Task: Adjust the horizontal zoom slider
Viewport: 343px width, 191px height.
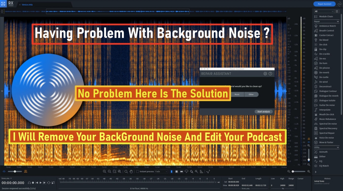Action: [x=298, y=172]
